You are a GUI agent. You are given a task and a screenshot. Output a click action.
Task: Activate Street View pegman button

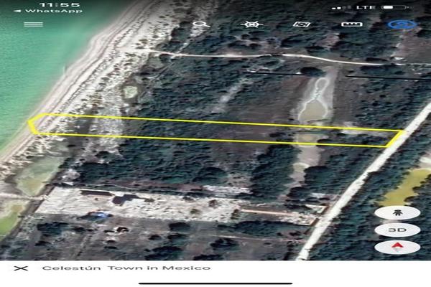coord(397,213)
